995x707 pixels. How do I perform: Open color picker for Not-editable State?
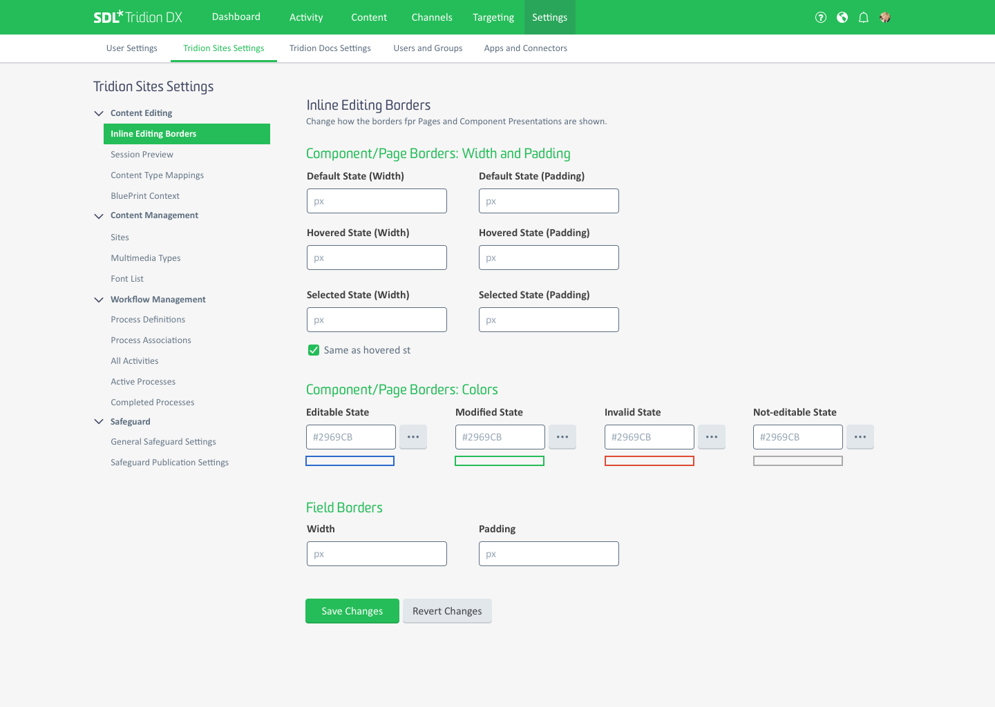[860, 437]
